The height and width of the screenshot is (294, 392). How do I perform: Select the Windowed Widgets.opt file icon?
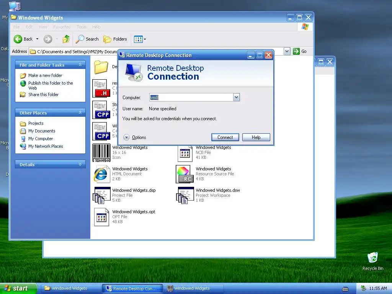[x=101, y=217]
